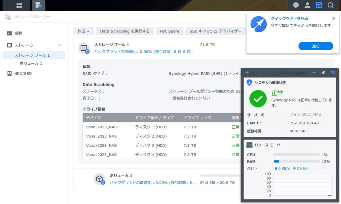Viewport: 341px width, 204px height.
Task: Open SSD キャッシュ アドバイザー
Action: click(215, 31)
